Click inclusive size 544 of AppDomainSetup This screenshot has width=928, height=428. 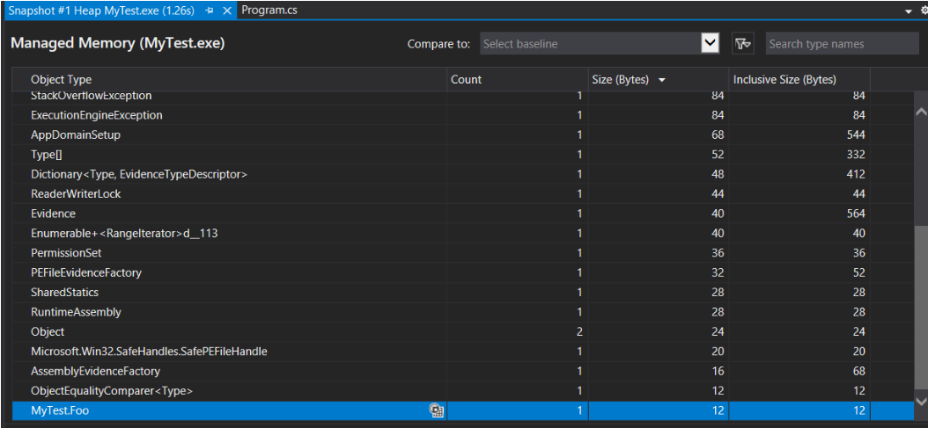pos(856,134)
